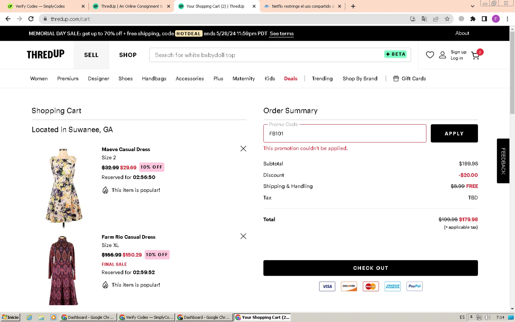Screen dimensions: 515x322
Task: Open the Deals category
Action: [x=291, y=79]
